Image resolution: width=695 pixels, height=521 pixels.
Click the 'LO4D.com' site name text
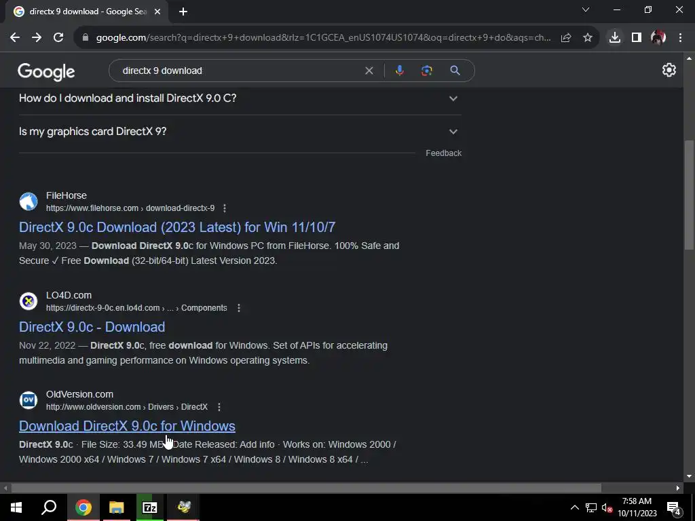coord(69,296)
